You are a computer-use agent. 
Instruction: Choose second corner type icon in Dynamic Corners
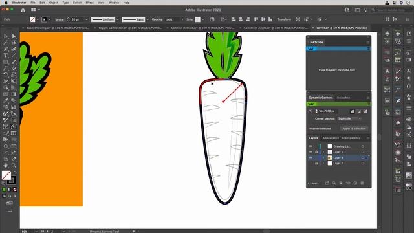click(x=359, y=111)
